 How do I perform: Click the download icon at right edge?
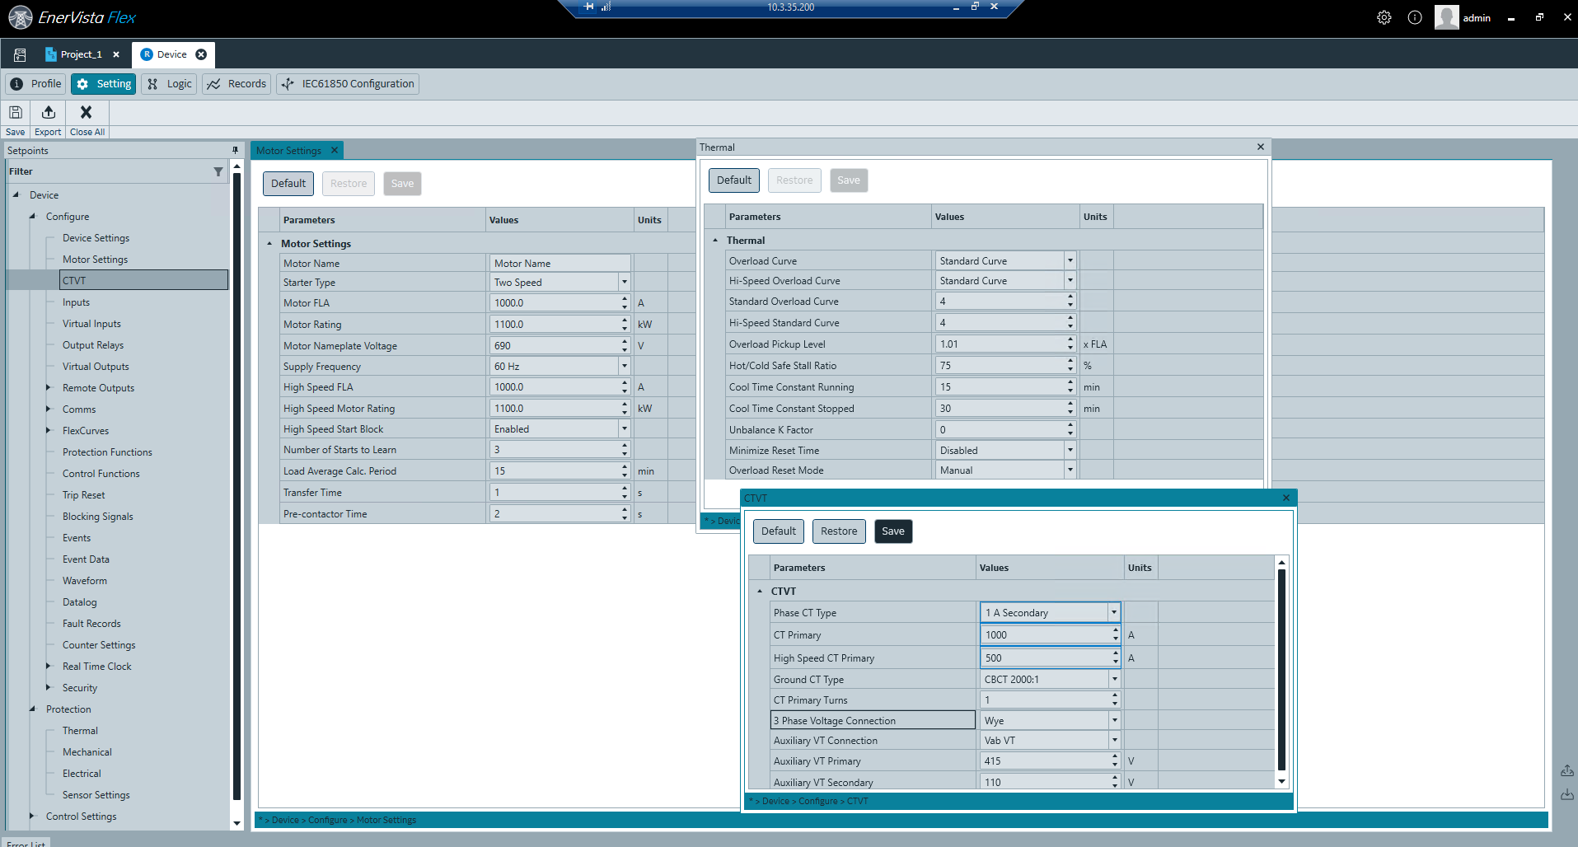[x=1567, y=794]
